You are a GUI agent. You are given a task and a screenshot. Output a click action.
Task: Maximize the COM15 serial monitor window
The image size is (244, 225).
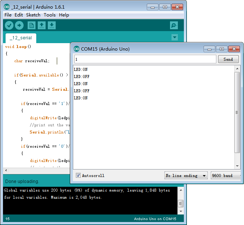[222, 49]
